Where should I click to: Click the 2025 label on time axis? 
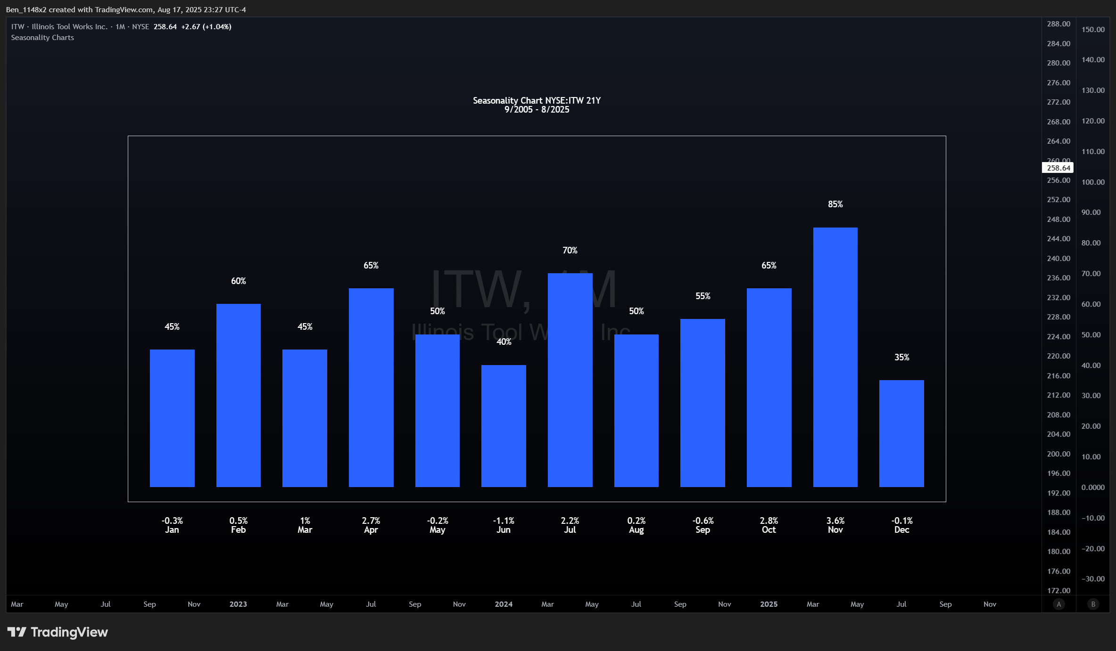pyautogui.click(x=769, y=604)
